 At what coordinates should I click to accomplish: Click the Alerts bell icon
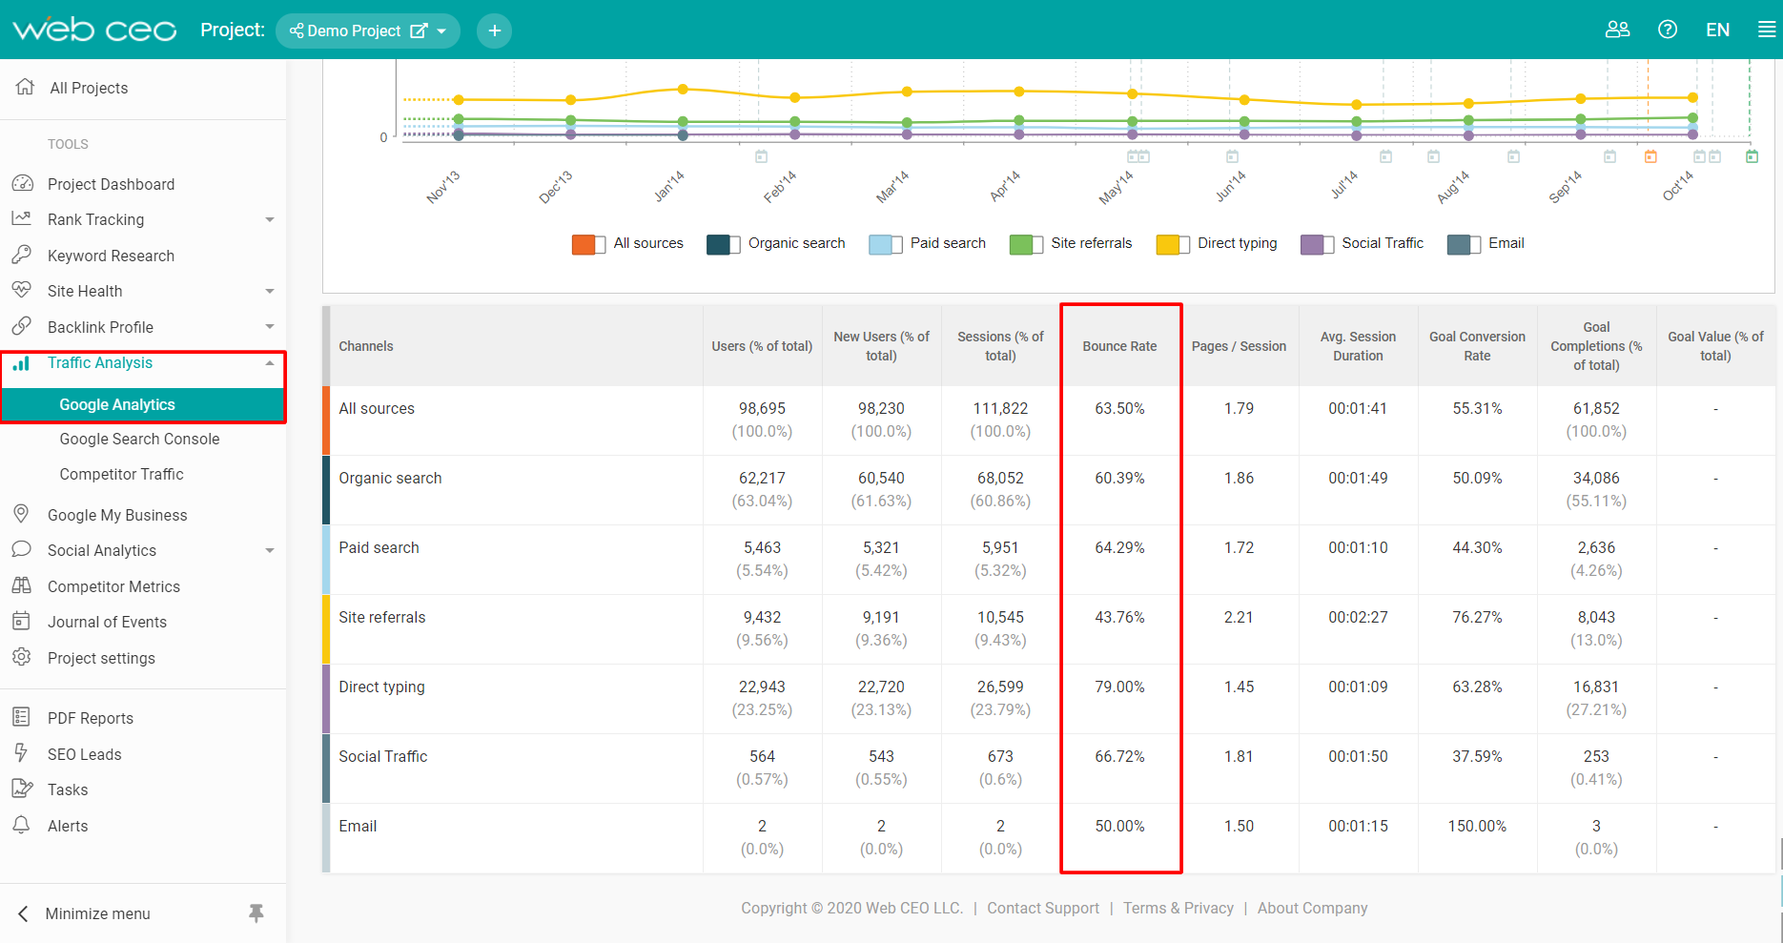pyautogui.click(x=22, y=825)
